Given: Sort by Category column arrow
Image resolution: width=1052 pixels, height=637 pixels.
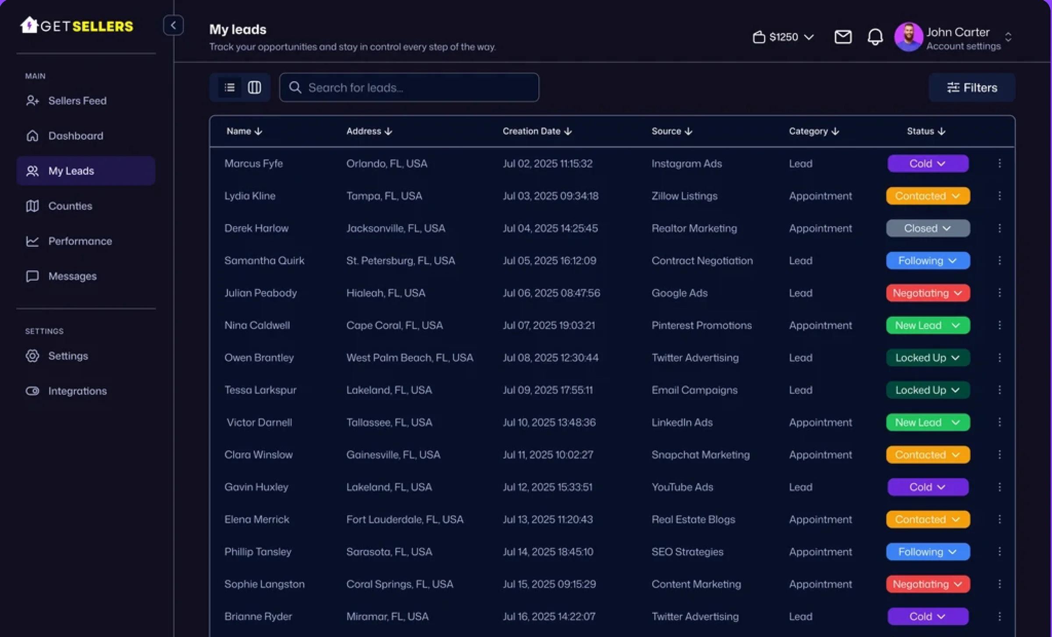Looking at the screenshot, I should 835,131.
